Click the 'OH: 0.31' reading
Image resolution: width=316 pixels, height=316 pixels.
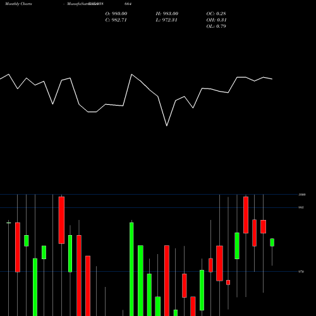[216, 20]
